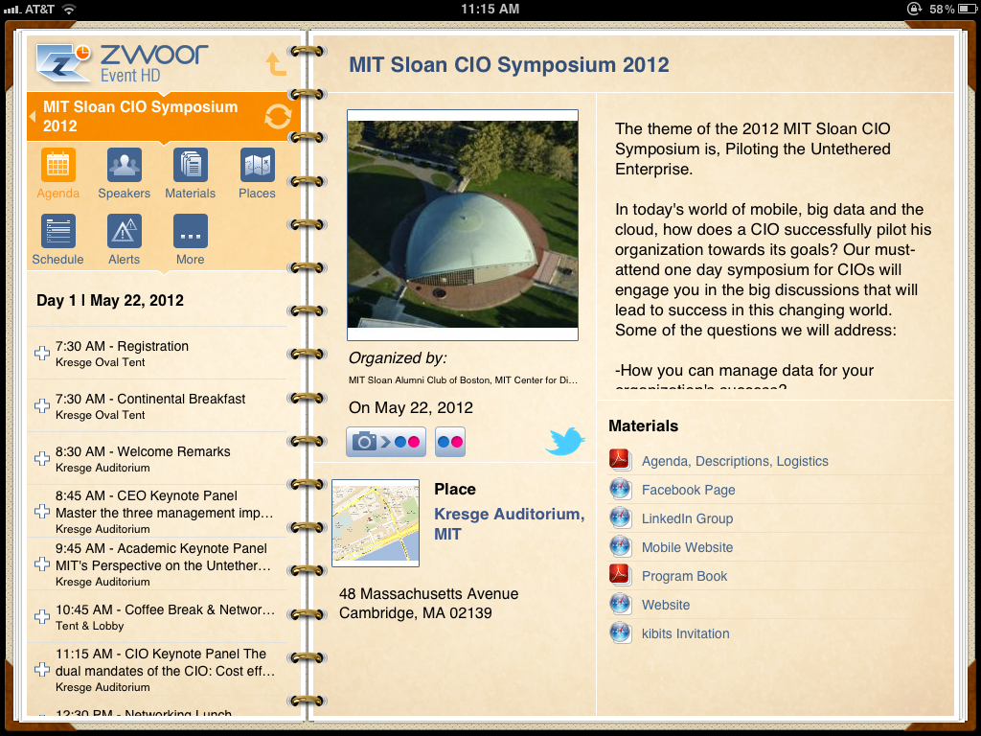
Task: Tap the On May 22, 2012 date
Action: (411, 407)
